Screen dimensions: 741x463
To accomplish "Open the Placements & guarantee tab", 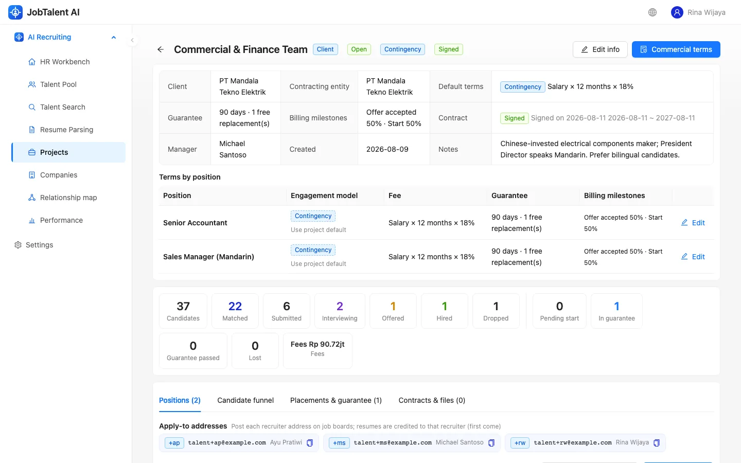I will tap(336, 400).
